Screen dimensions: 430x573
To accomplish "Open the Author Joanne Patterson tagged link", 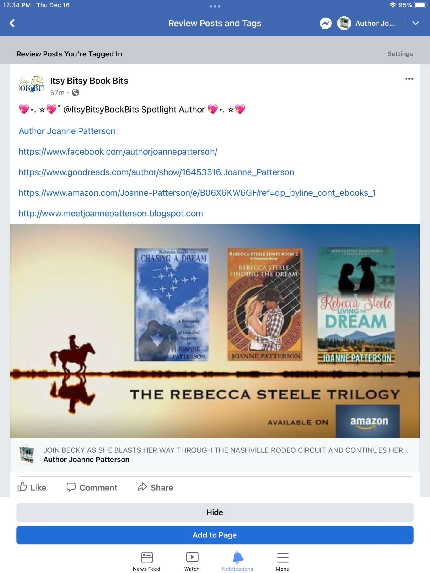I will click(67, 131).
